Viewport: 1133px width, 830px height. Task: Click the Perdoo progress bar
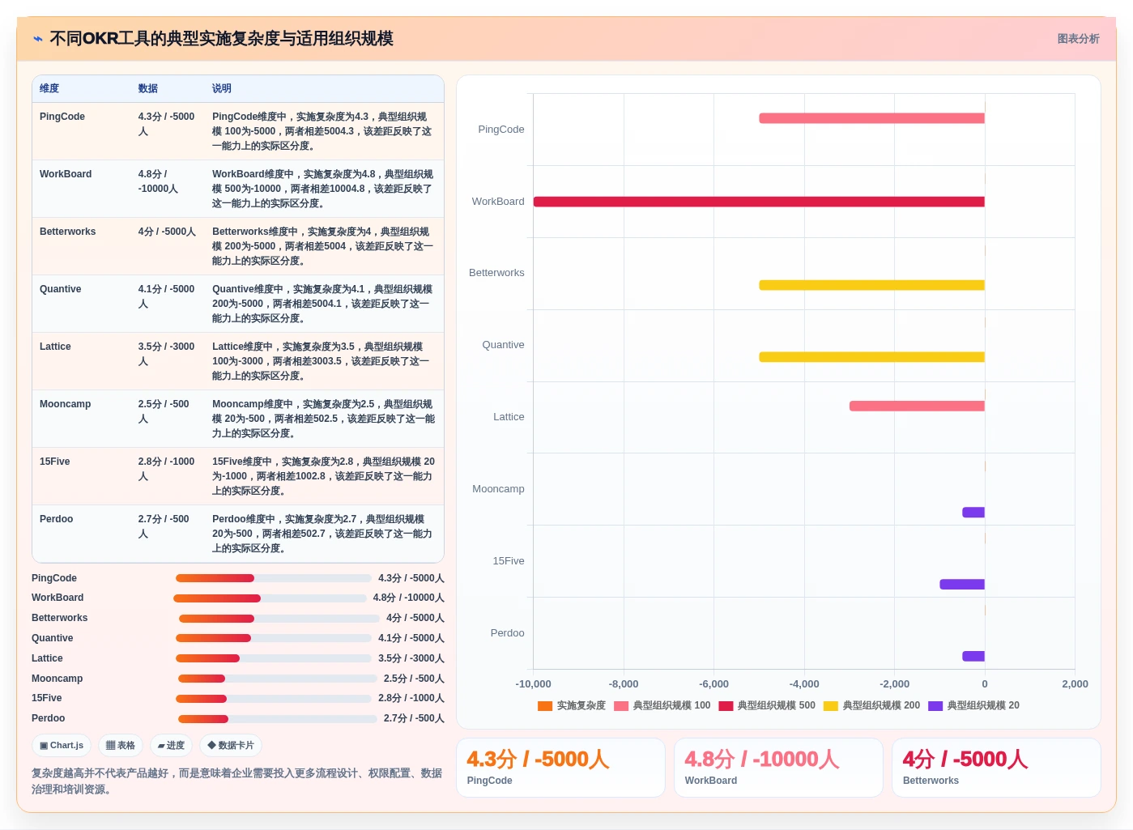tap(278, 719)
